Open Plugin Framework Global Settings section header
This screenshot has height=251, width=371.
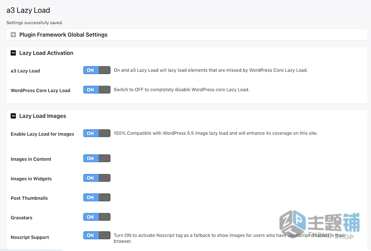(187, 35)
